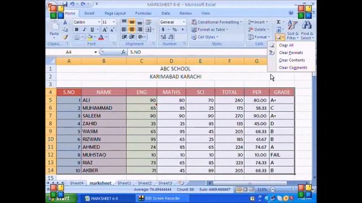Viewport: 362px width, 203px height.
Task: Click the Delete cells button
Action: coord(258,29)
